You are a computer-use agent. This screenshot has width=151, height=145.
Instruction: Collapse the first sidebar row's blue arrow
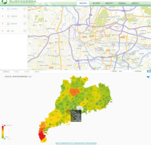point(3,9)
